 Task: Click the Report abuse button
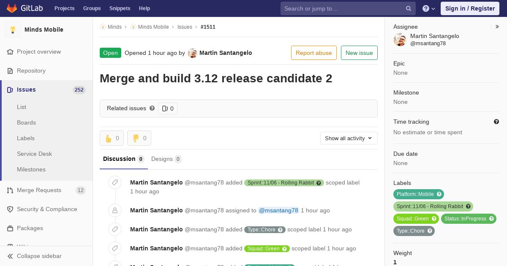(314, 53)
